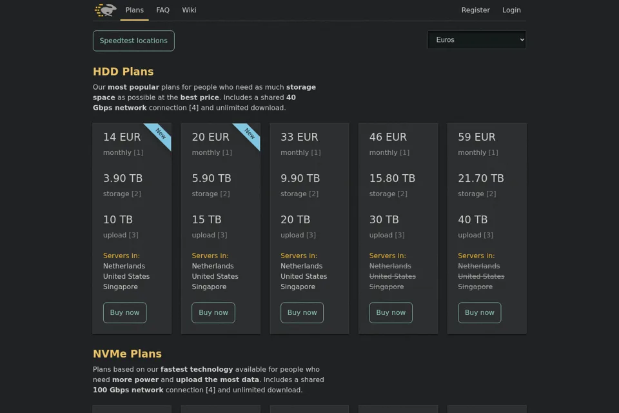
Task: Buy the 20 EUR HDD plan
Action: [x=213, y=312]
